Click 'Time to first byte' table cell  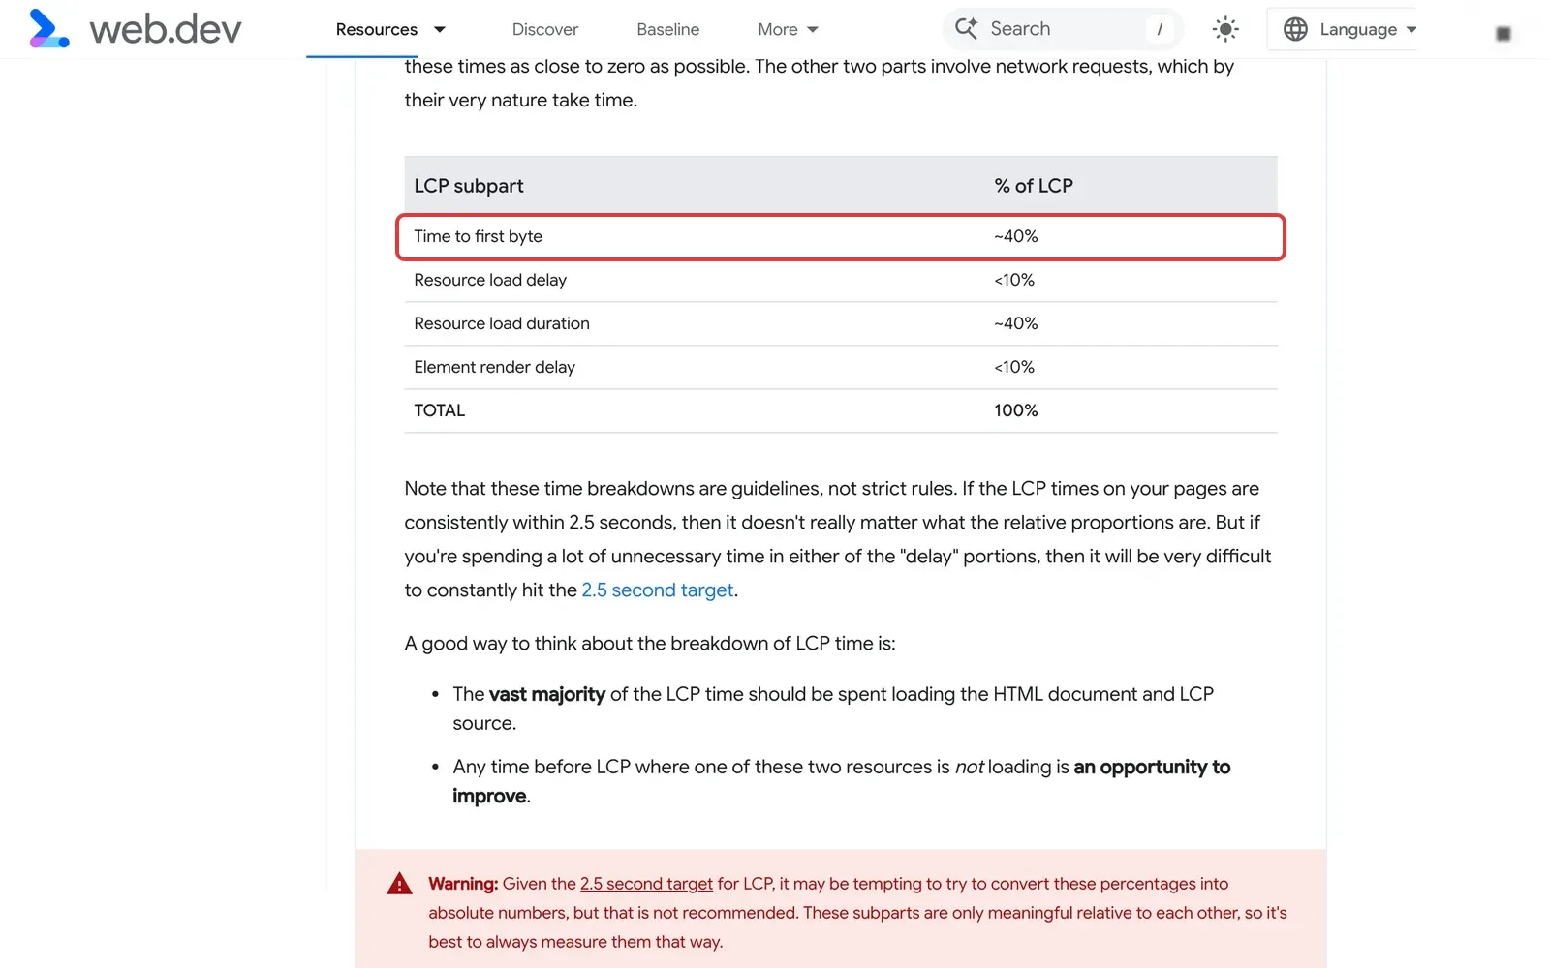coord(478,236)
